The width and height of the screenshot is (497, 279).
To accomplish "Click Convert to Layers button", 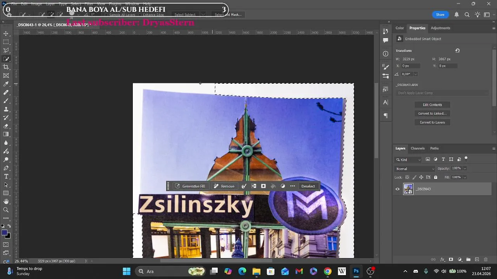I will (432, 122).
